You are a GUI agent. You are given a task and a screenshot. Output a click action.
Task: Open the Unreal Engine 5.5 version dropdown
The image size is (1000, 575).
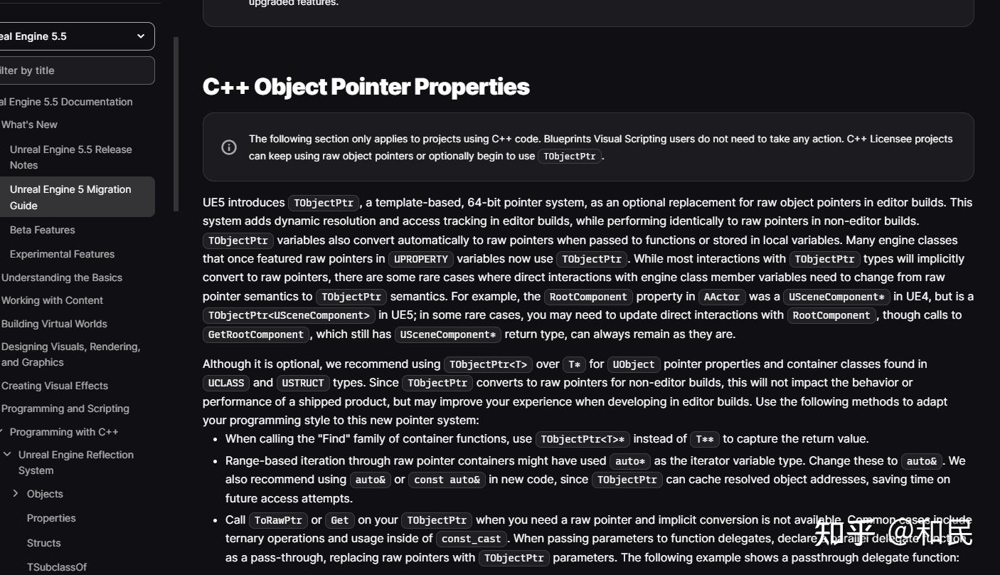pos(141,36)
